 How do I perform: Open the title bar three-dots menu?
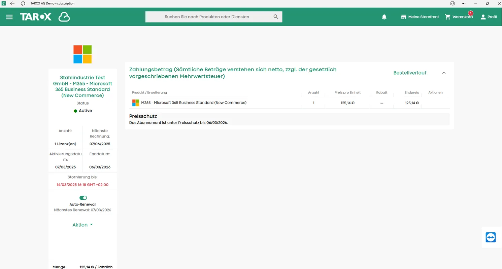[464, 3]
